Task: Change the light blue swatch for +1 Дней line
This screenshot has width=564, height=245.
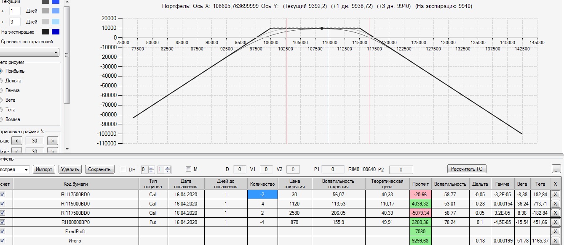Action: (x=56, y=11)
